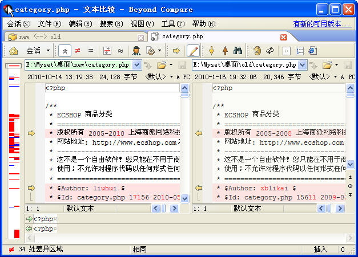Jump to next difference using down arrow
Screen dimensions: 358x257
pyautogui.click(x=211, y=51)
